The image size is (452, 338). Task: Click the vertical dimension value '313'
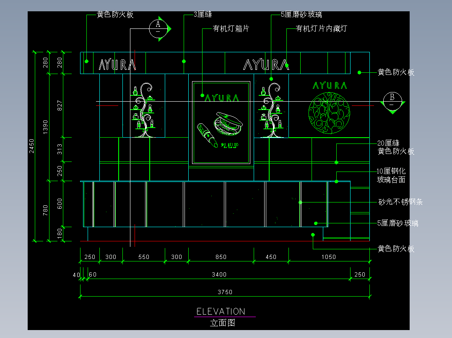(x=60, y=149)
